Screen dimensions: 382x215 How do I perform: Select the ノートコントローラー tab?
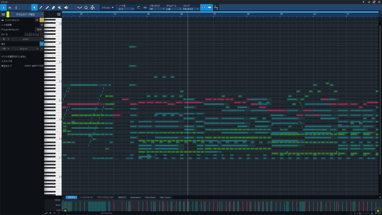pyautogui.click(x=86, y=197)
